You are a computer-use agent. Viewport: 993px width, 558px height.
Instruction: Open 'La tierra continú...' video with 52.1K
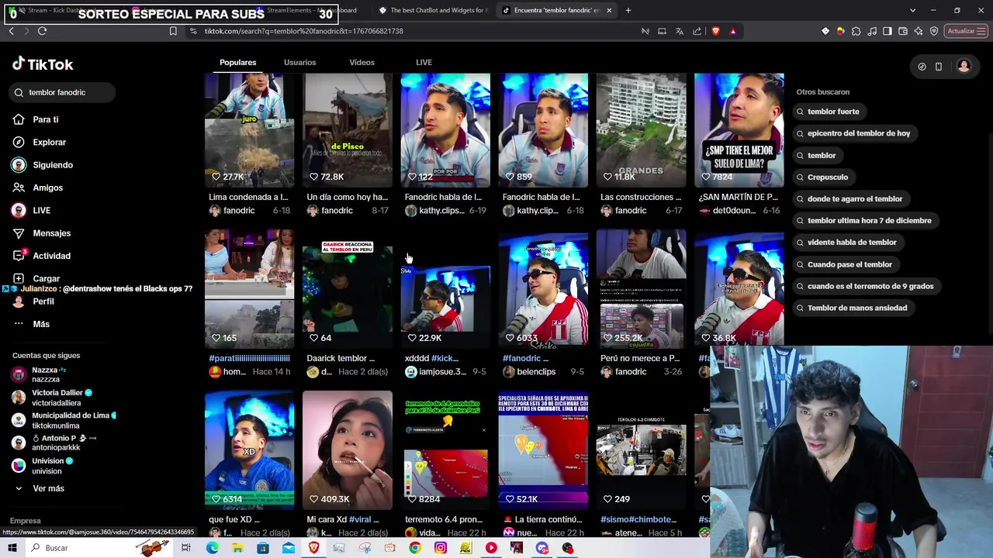[543, 450]
